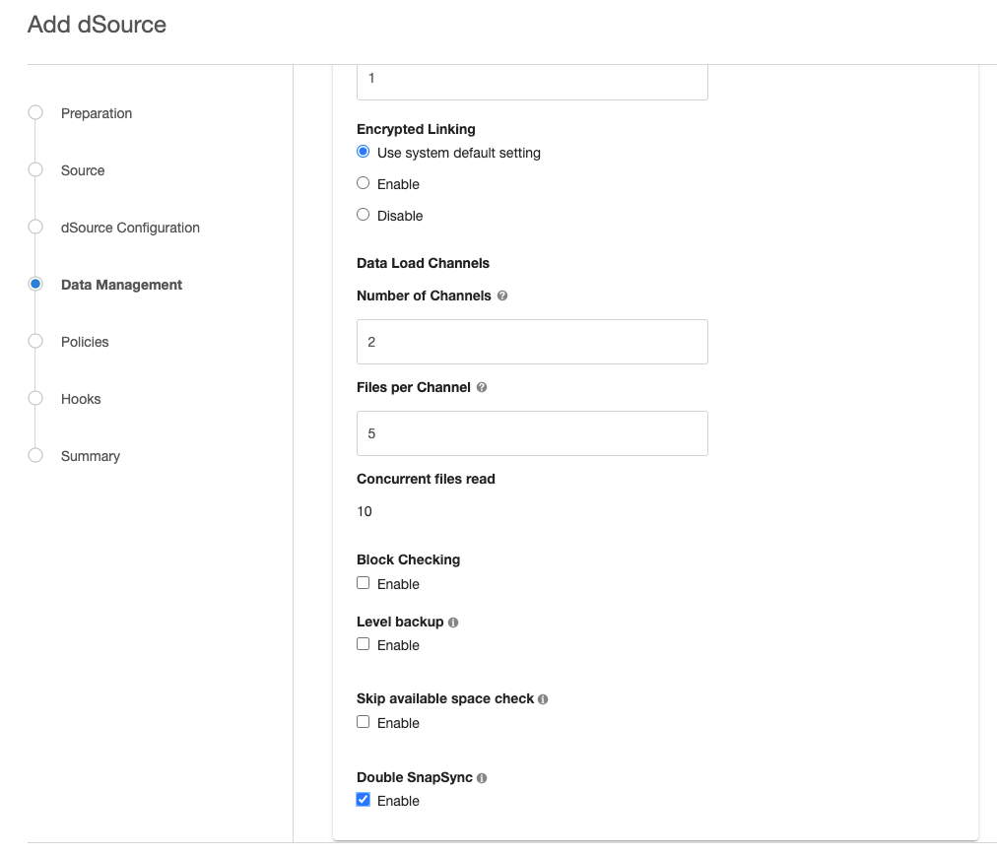The width and height of the screenshot is (997, 855).
Task: Select the Source step in the sidebar
Action: coord(35,170)
